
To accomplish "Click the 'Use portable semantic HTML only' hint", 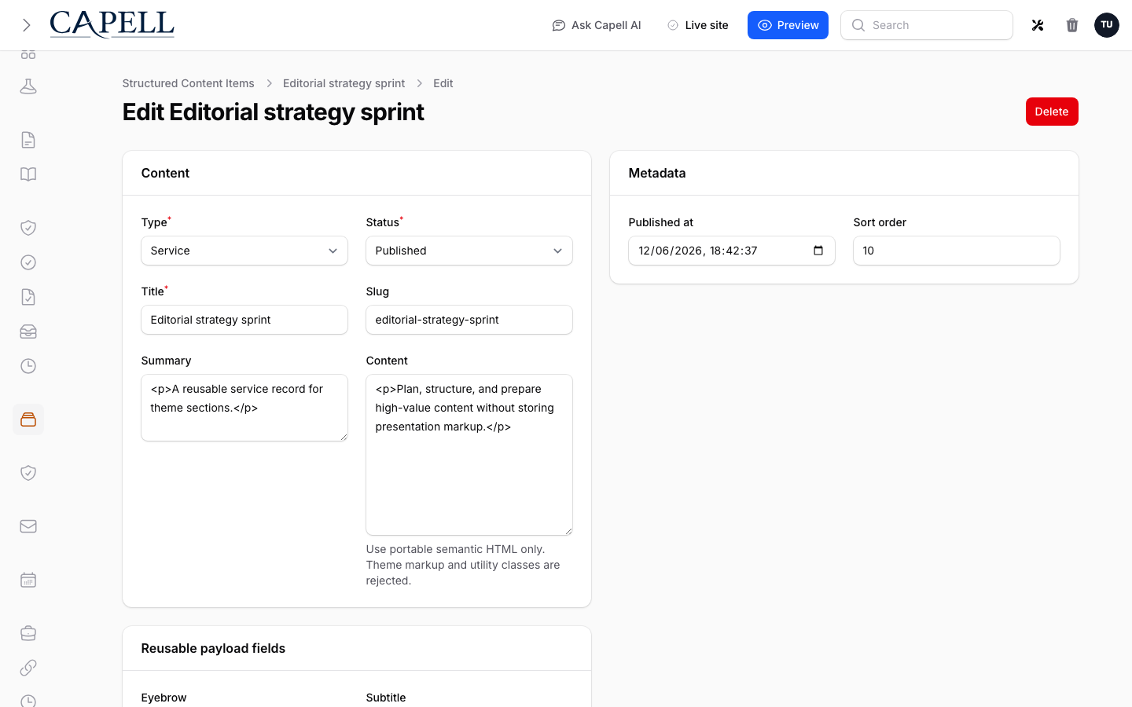I will click(x=463, y=565).
